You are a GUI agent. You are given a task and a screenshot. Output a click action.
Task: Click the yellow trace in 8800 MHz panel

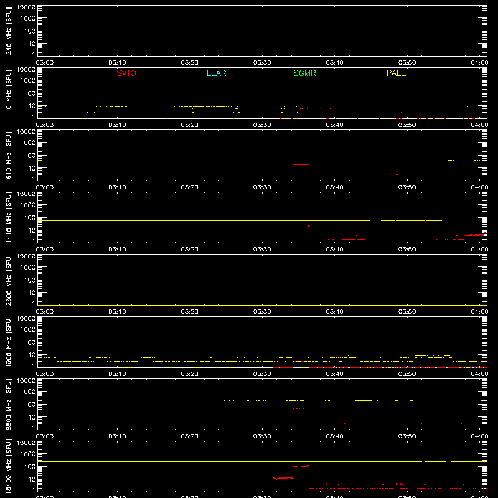tap(262, 400)
